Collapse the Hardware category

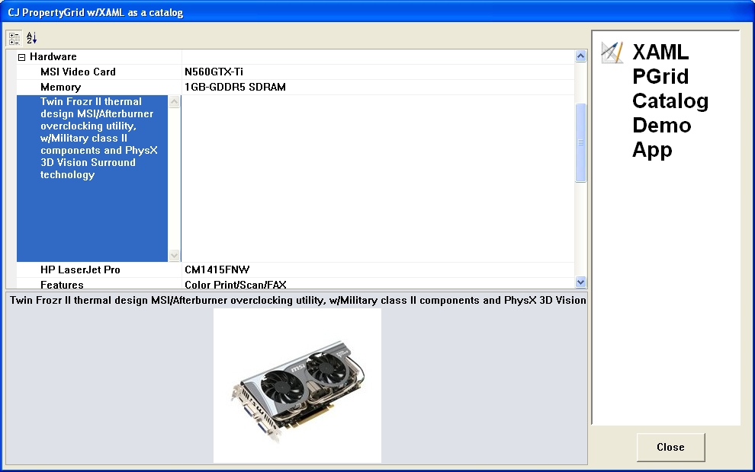(21, 57)
